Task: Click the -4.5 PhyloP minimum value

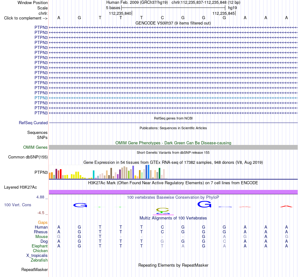Action: click(41, 213)
